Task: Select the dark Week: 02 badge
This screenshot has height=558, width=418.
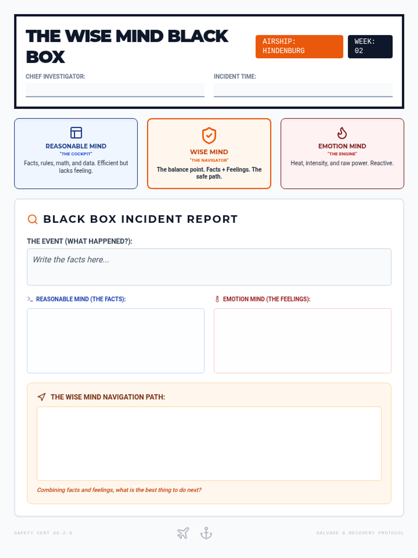Action: click(x=370, y=46)
